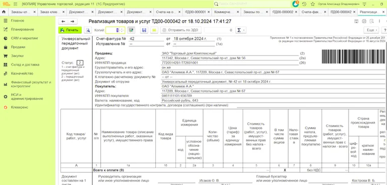Open Склад и доставка section
This screenshot has width=387, height=185.
pyautogui.click(x=25, y=65)
